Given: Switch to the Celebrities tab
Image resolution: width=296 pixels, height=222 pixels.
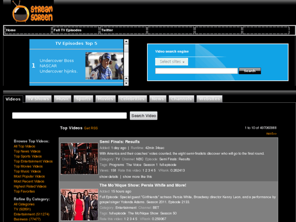Looking at the screenshot, I should (132, 99).
